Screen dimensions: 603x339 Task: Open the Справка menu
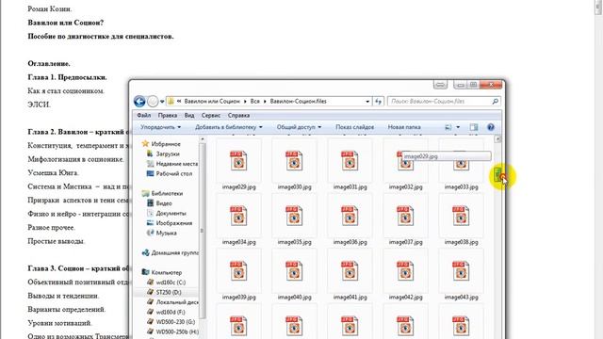(238, 115)
